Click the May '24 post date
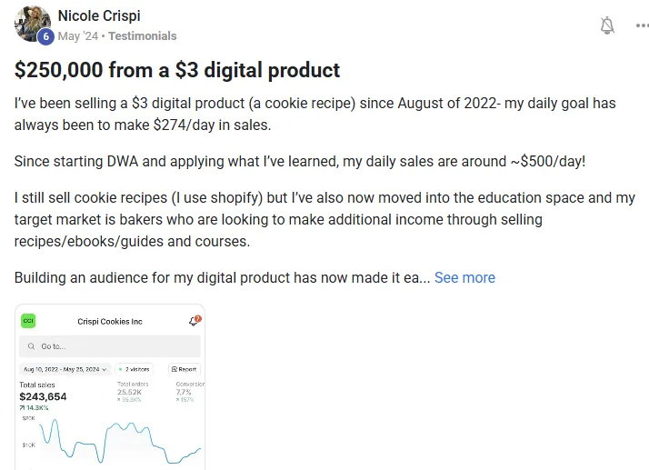The height and width of the screenshot is (470, 649). coord(78,36)
